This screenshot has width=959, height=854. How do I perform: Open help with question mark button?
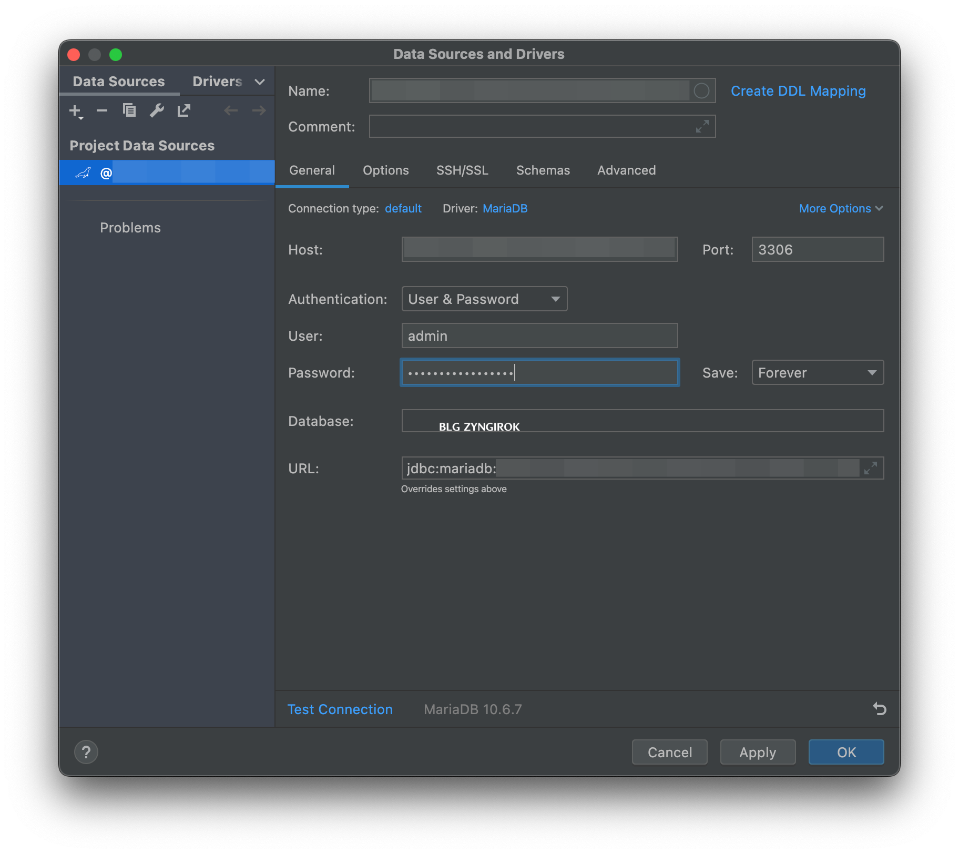coord(86,752)
